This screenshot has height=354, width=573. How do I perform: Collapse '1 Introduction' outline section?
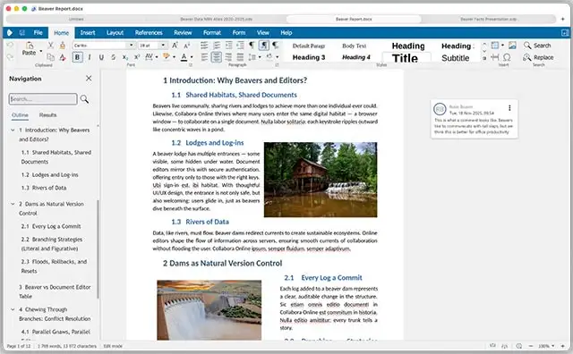tap(13, 130)
